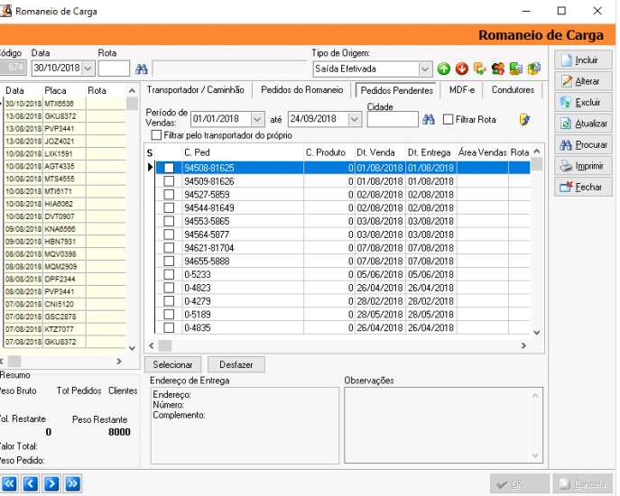Screen dimensions: 620x496
Task: Click the Fechar button
Action: click(583, 187)
